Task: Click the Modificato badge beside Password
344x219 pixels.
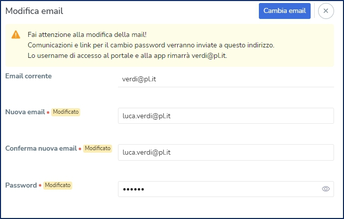Action: click(57, 185)
